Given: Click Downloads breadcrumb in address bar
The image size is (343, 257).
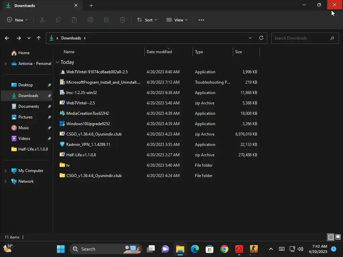Looking at the screenshot, I should 71,38.
